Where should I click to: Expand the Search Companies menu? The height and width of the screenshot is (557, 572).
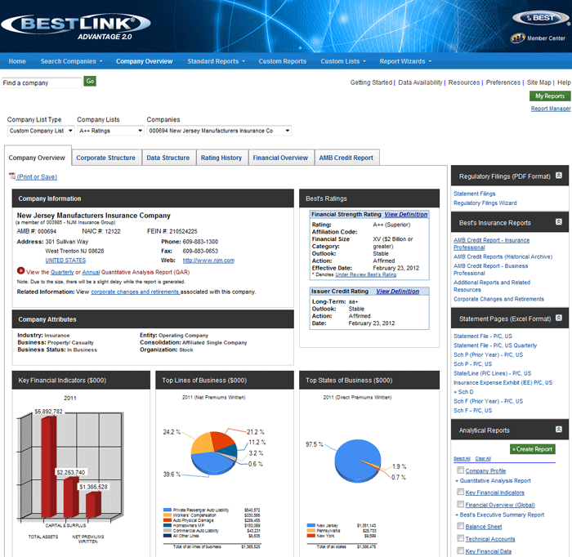click(72, 61)
